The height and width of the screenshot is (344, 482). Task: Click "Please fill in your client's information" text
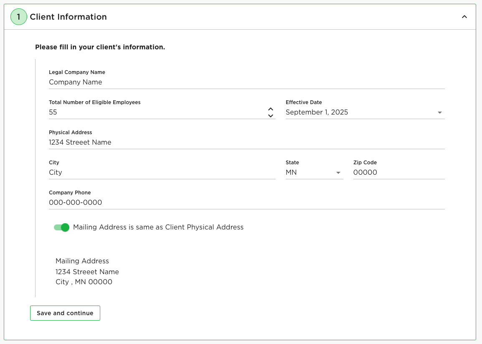click(100, 47)
